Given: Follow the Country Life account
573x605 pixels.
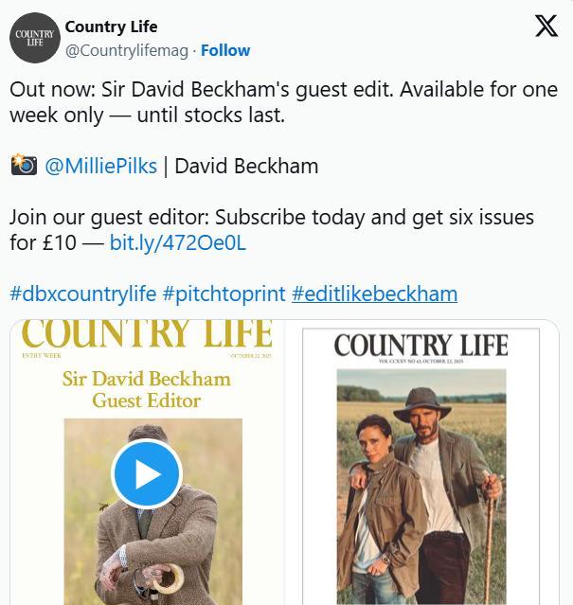Looking at the screenshot, I should pyautogui.click(x=225, y=50).
